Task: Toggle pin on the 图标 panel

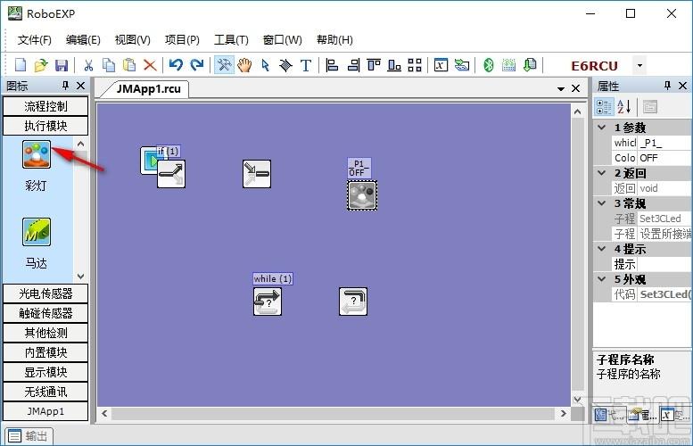Action: (x=65, y=86)
